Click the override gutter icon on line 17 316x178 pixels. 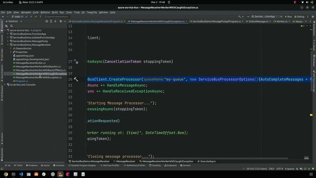[76, 61]
